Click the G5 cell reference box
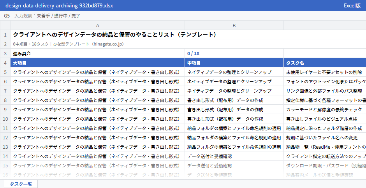The height and width of the screenshot is (188, 366). tap(7, 16)
